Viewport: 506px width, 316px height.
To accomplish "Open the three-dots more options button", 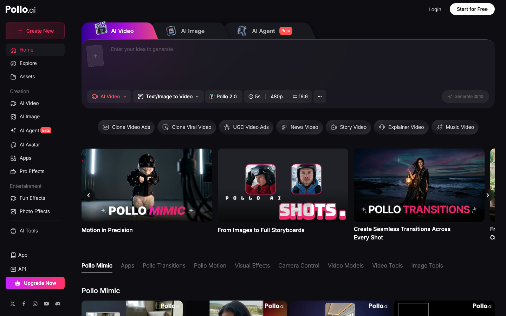I will (x=319, y=97).
